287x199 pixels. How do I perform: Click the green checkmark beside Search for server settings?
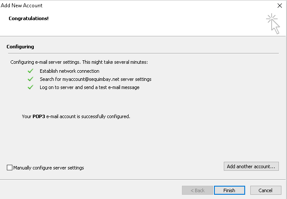[30, 79]
